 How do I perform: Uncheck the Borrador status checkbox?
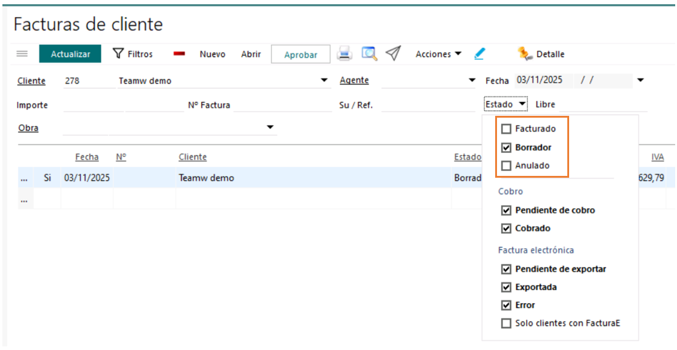pos(507,147)
